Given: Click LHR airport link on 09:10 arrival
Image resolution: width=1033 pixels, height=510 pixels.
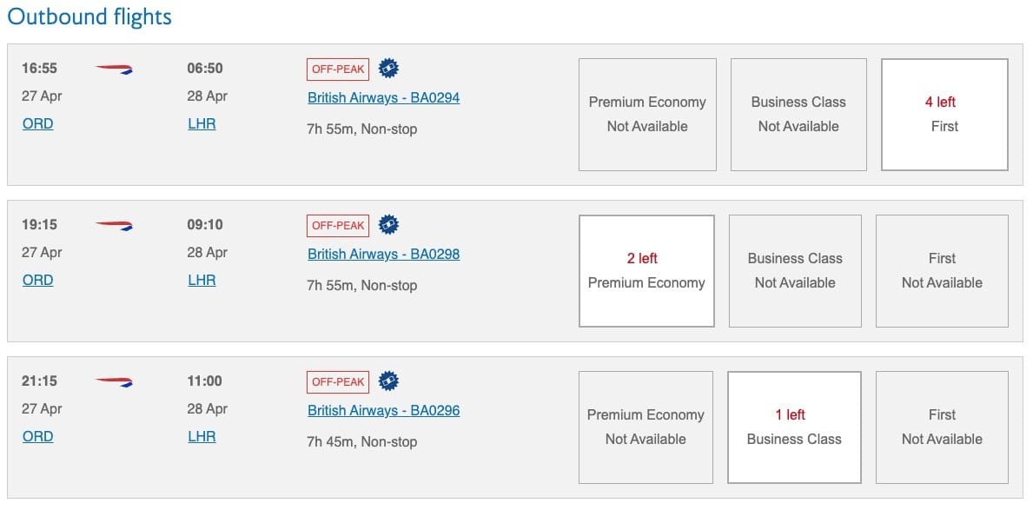Looking at the screenshot, I should [202, 280].
